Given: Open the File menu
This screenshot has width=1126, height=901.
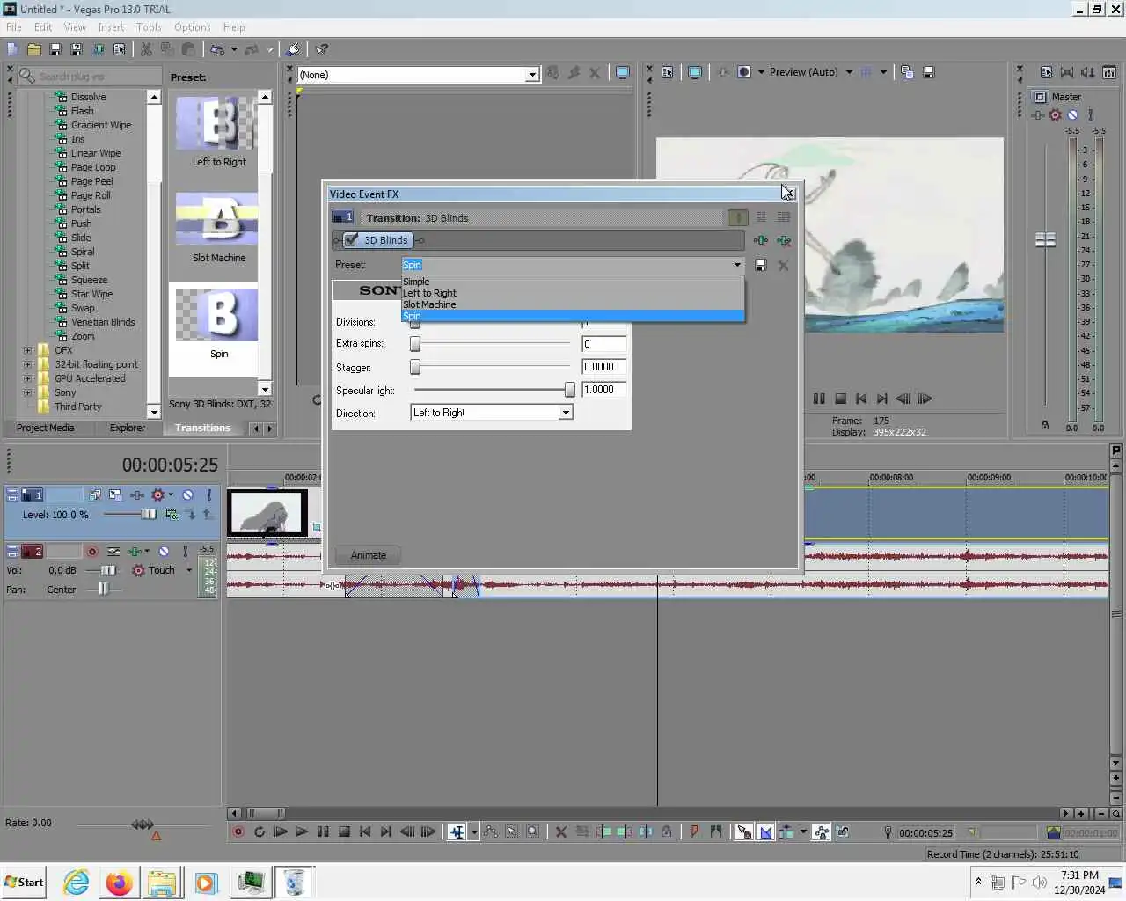Looking at the screenshot, I should coord(14,27).
